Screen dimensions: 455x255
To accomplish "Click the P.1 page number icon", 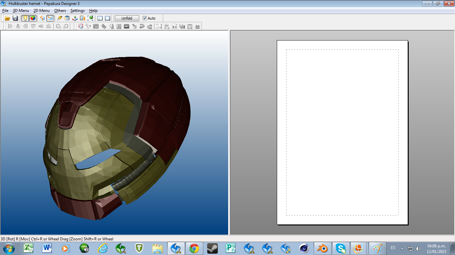I will point(175,26).
